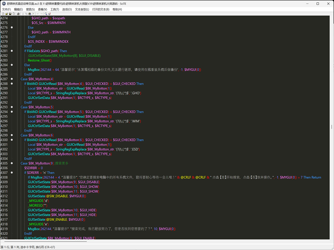Image resolution: width=334 pixels, height=250 pixels.
Task: Paste using the clipboard toolbar icon
Action: (x=30, y=14)
